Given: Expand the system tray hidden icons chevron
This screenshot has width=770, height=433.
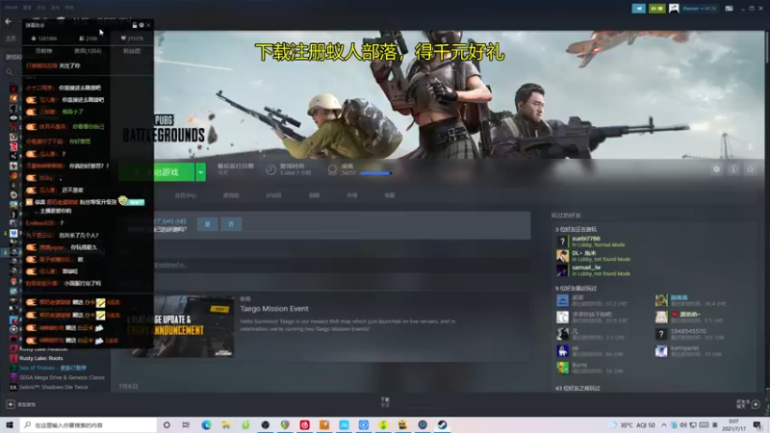Looking at the screenshot, I should (664, 425).
